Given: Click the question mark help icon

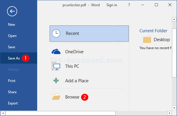Looking at the screenshot, I should (x=129, y=5).
